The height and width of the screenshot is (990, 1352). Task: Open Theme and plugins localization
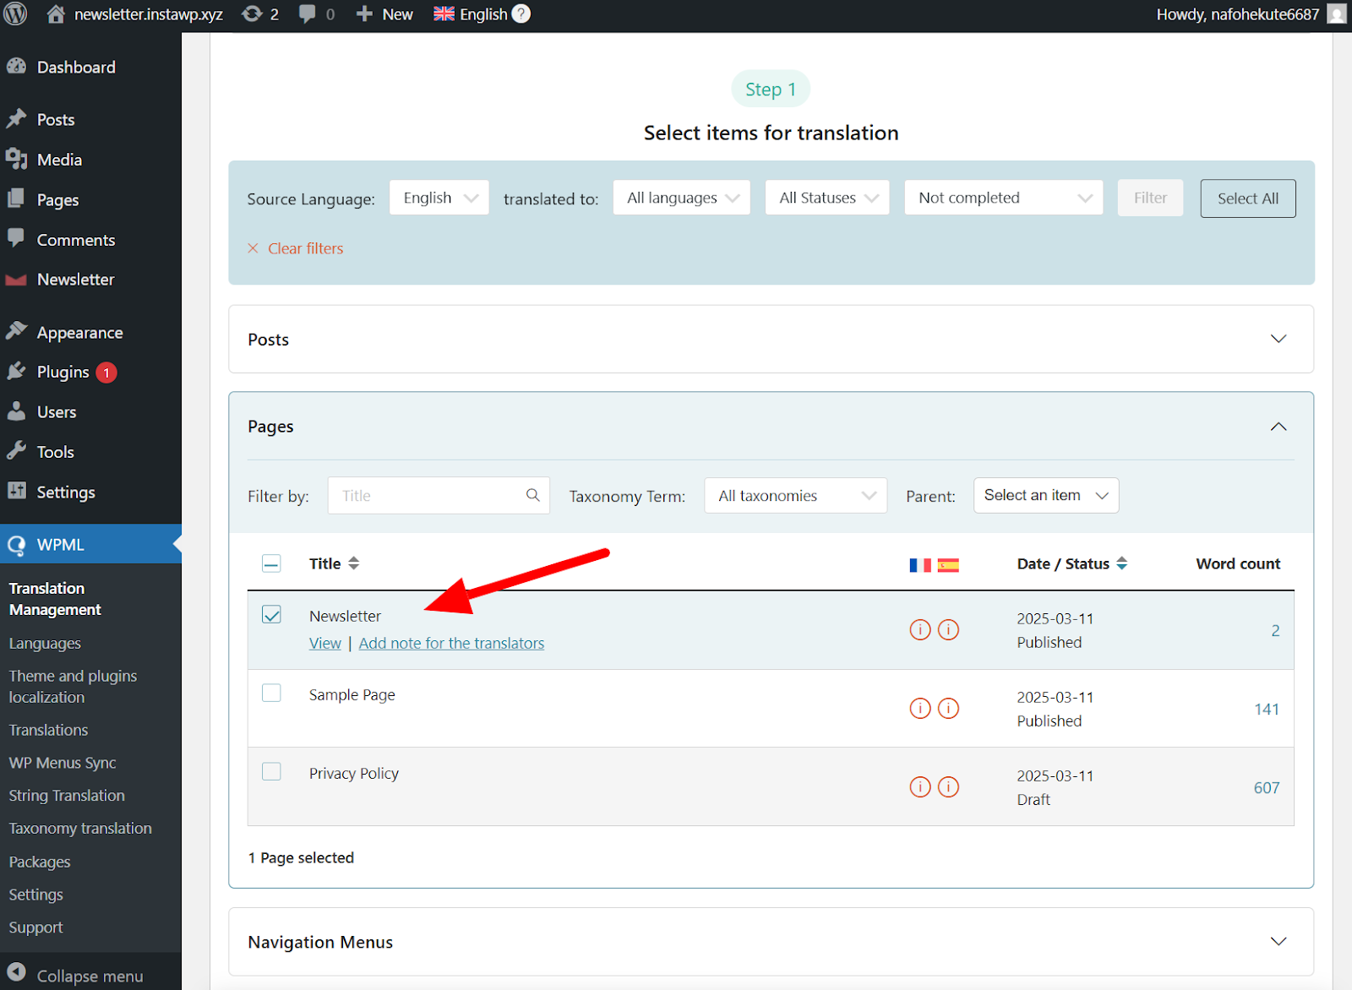(x=73, y=687)
